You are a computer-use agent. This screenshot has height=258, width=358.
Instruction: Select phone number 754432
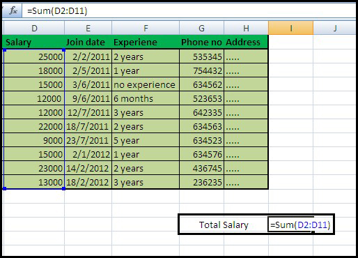click(x=201, y=70)
